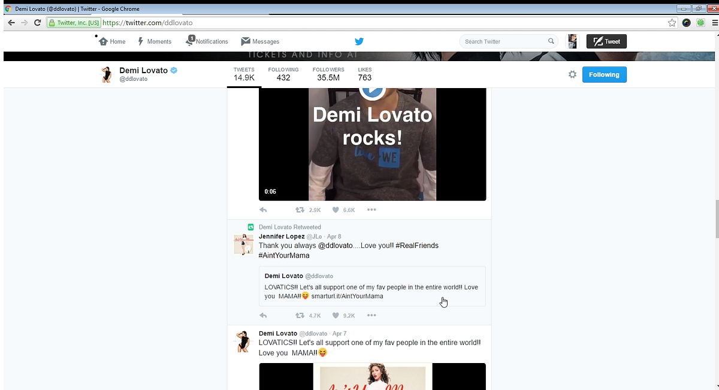Click the @JLo handle
Image resolution: width=719 pixels, height=390 pixels.
click(315, 237)
